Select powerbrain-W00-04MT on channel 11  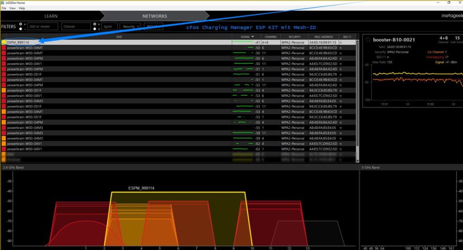point(178,53)
